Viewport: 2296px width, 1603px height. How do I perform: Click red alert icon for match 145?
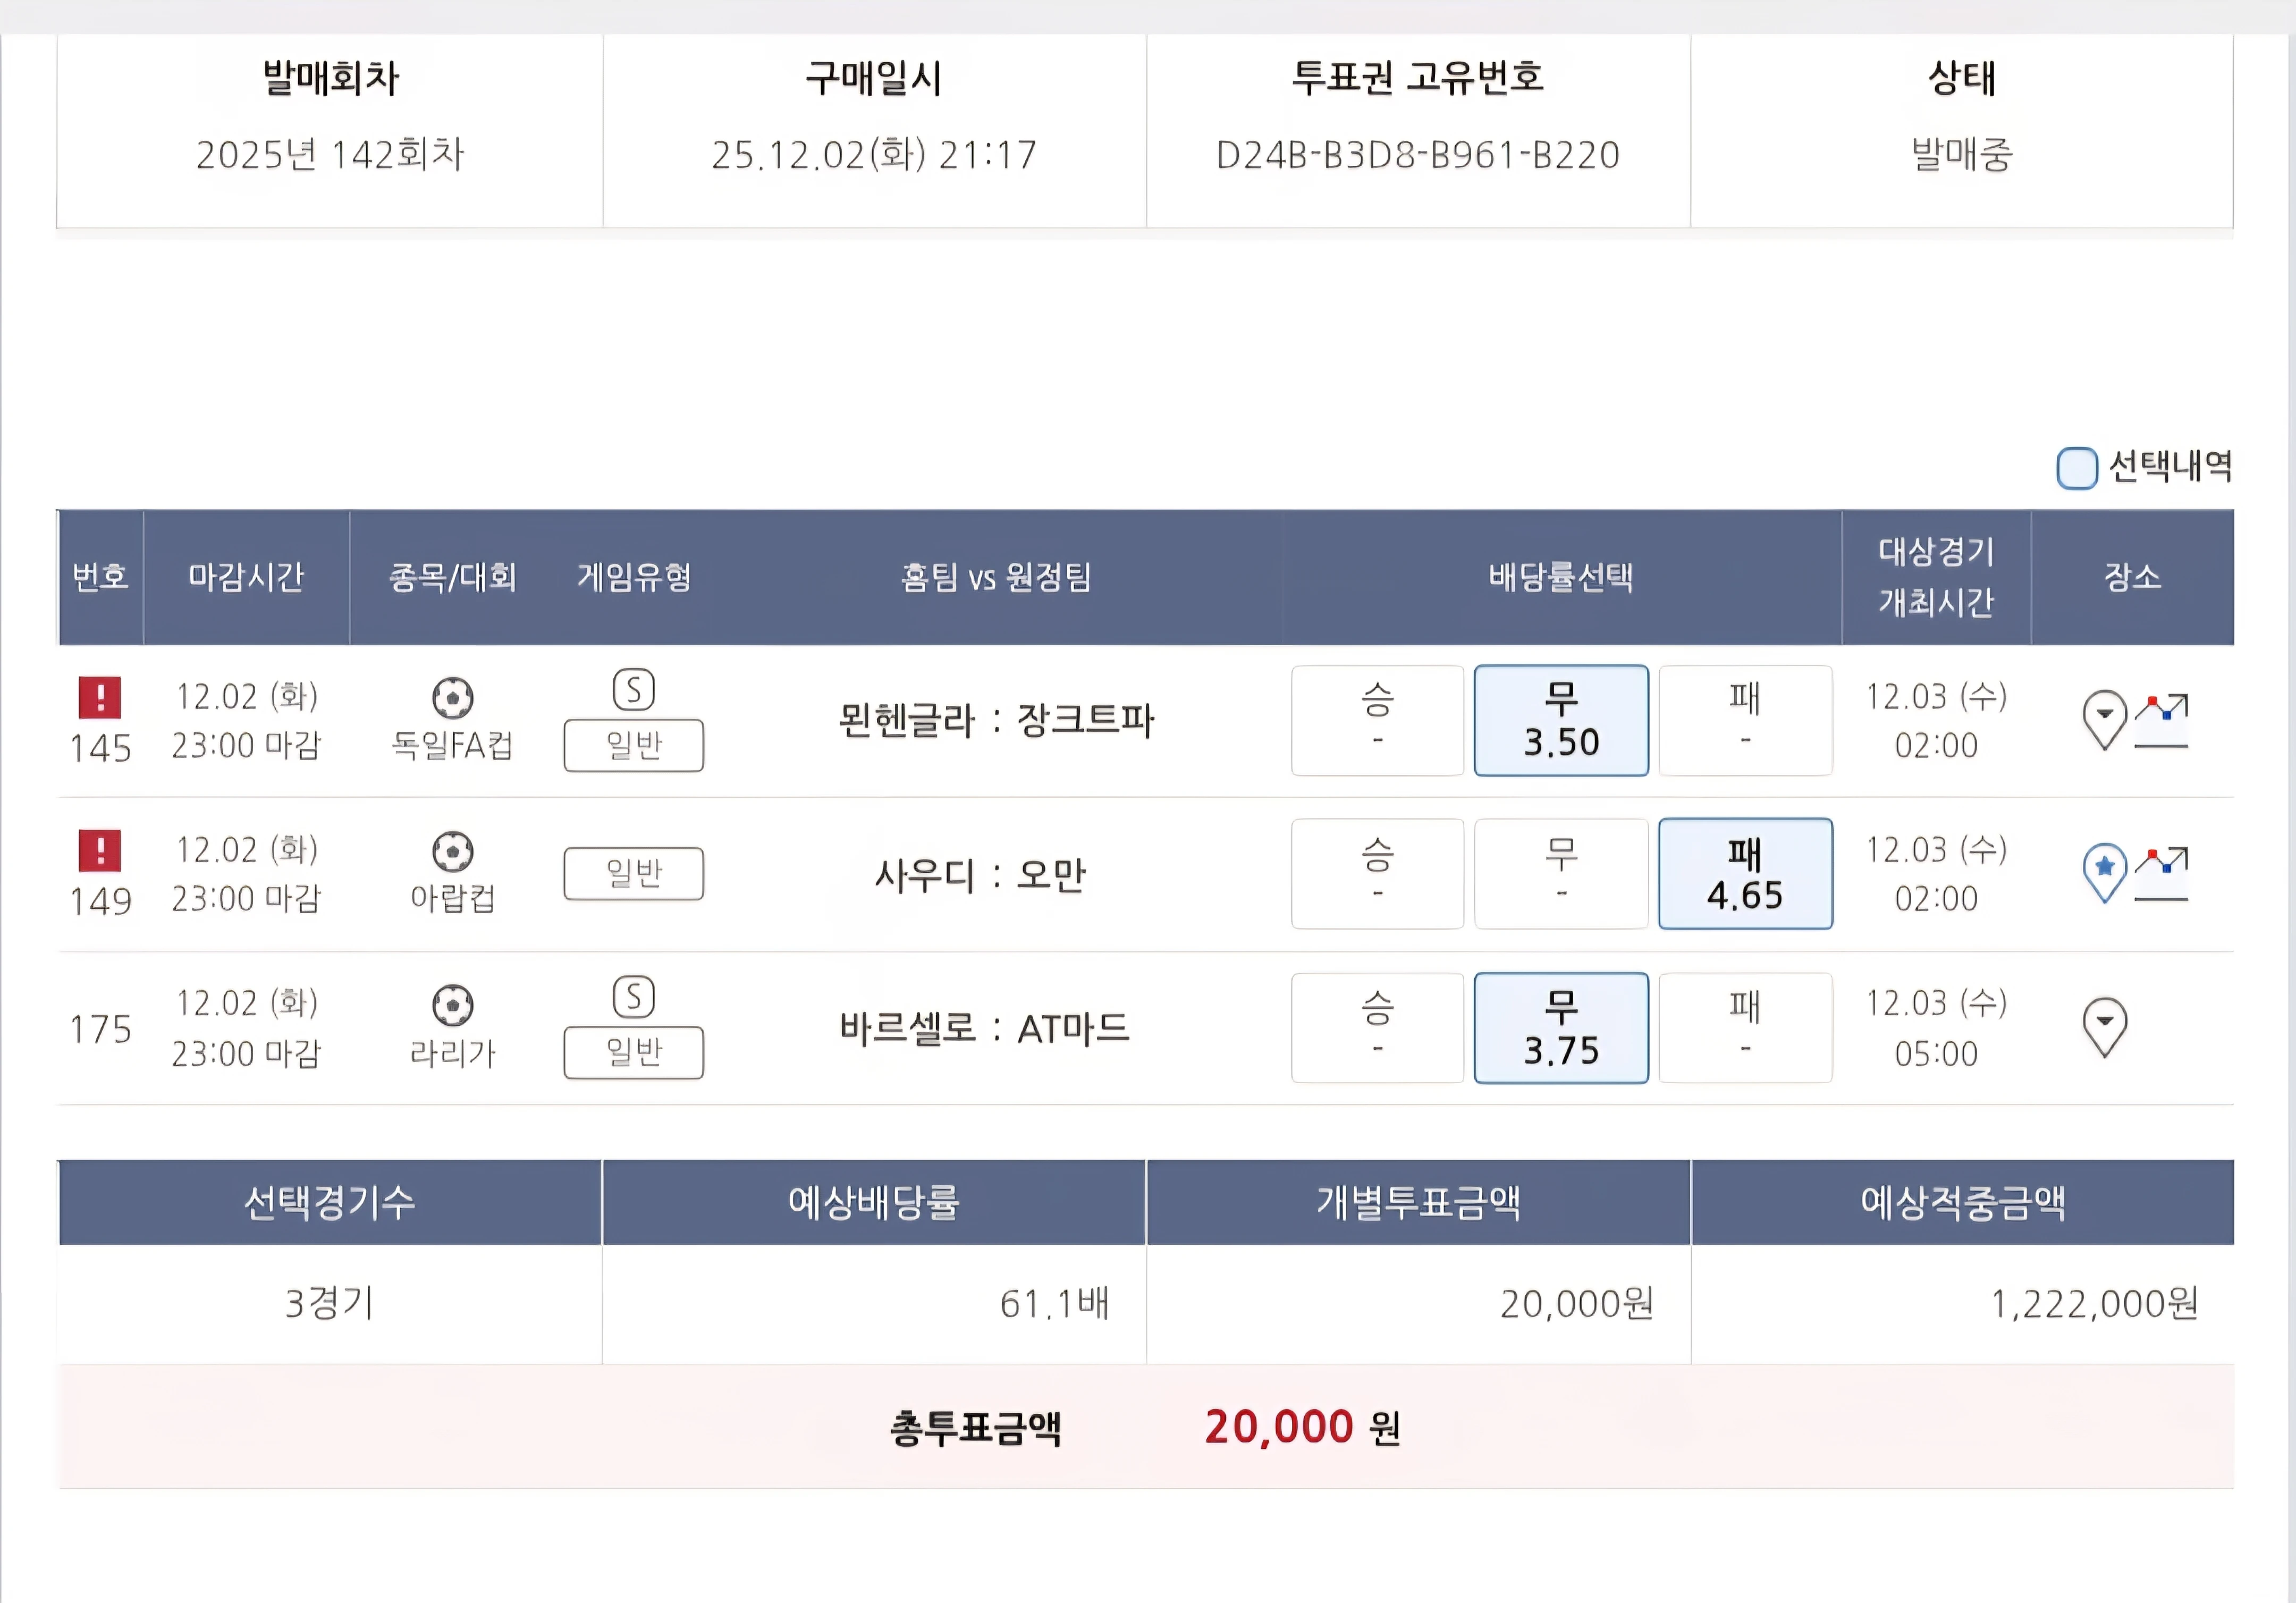[100, 697]
